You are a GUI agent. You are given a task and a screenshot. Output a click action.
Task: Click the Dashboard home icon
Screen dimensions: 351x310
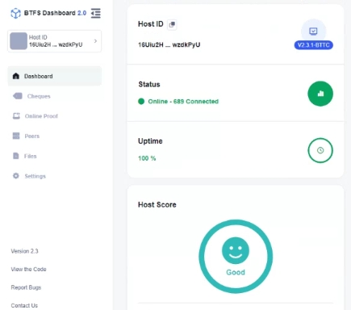16,76
